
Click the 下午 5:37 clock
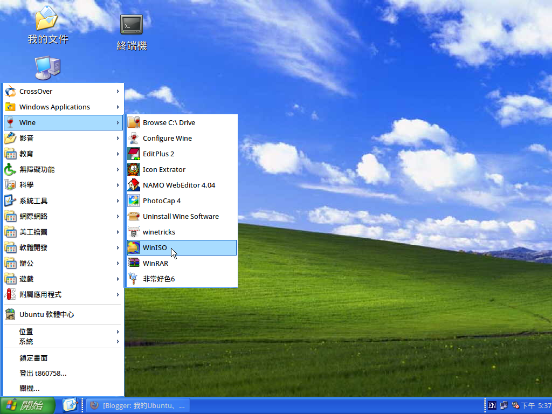point(536,405)
